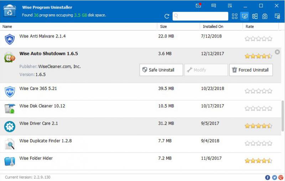Switch to Windows universal apps view
Viewport: 285px width, 181px height.
[x=255, y=16]
